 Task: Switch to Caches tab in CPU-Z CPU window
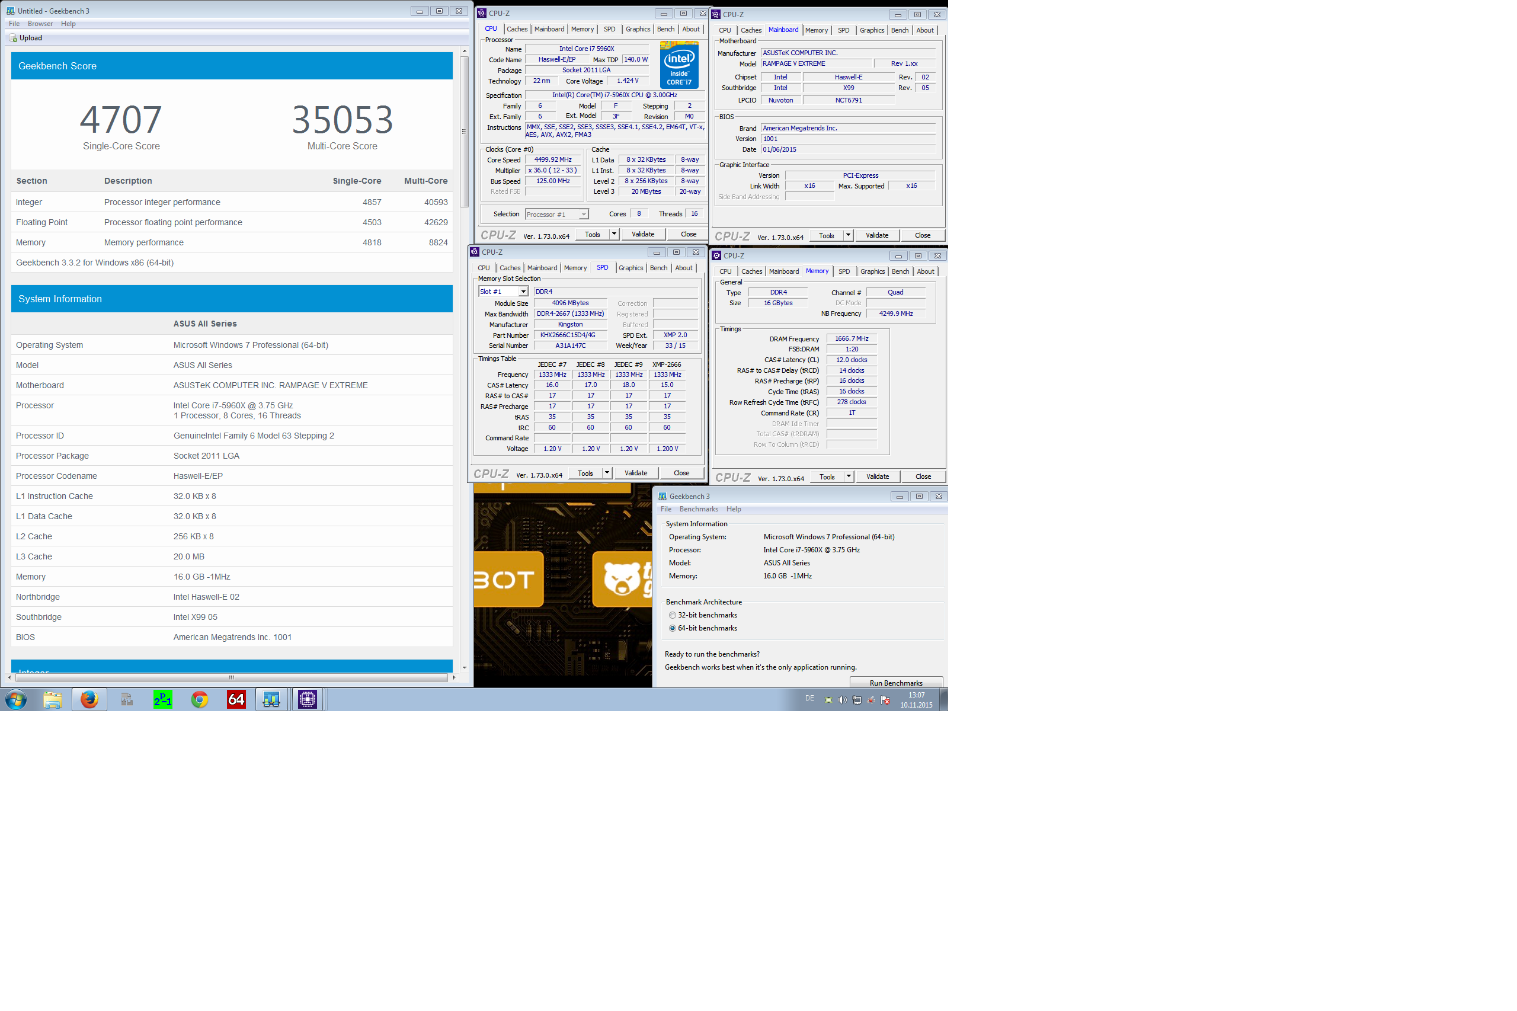517,29
